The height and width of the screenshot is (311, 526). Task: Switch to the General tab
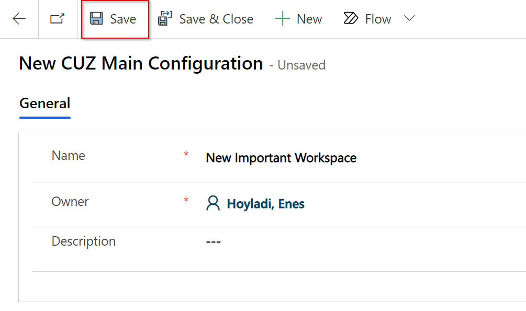(44, 103)
